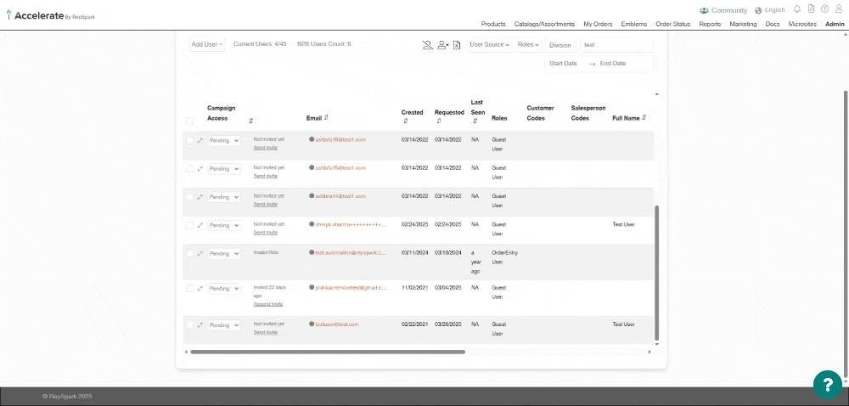This screenshot has height=406, width=849.
Task: Click the English language globe selector
Action: pyautogui.click(x=770, y=10)
